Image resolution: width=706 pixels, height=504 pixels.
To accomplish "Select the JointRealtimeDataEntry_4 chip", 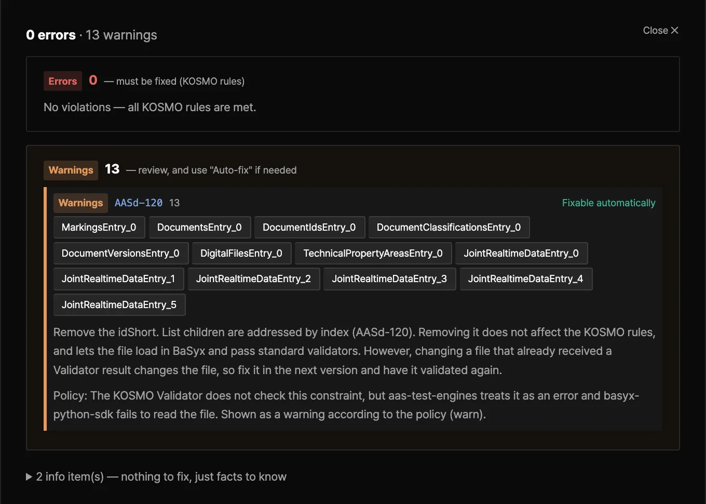I will [x=525, y=278].
